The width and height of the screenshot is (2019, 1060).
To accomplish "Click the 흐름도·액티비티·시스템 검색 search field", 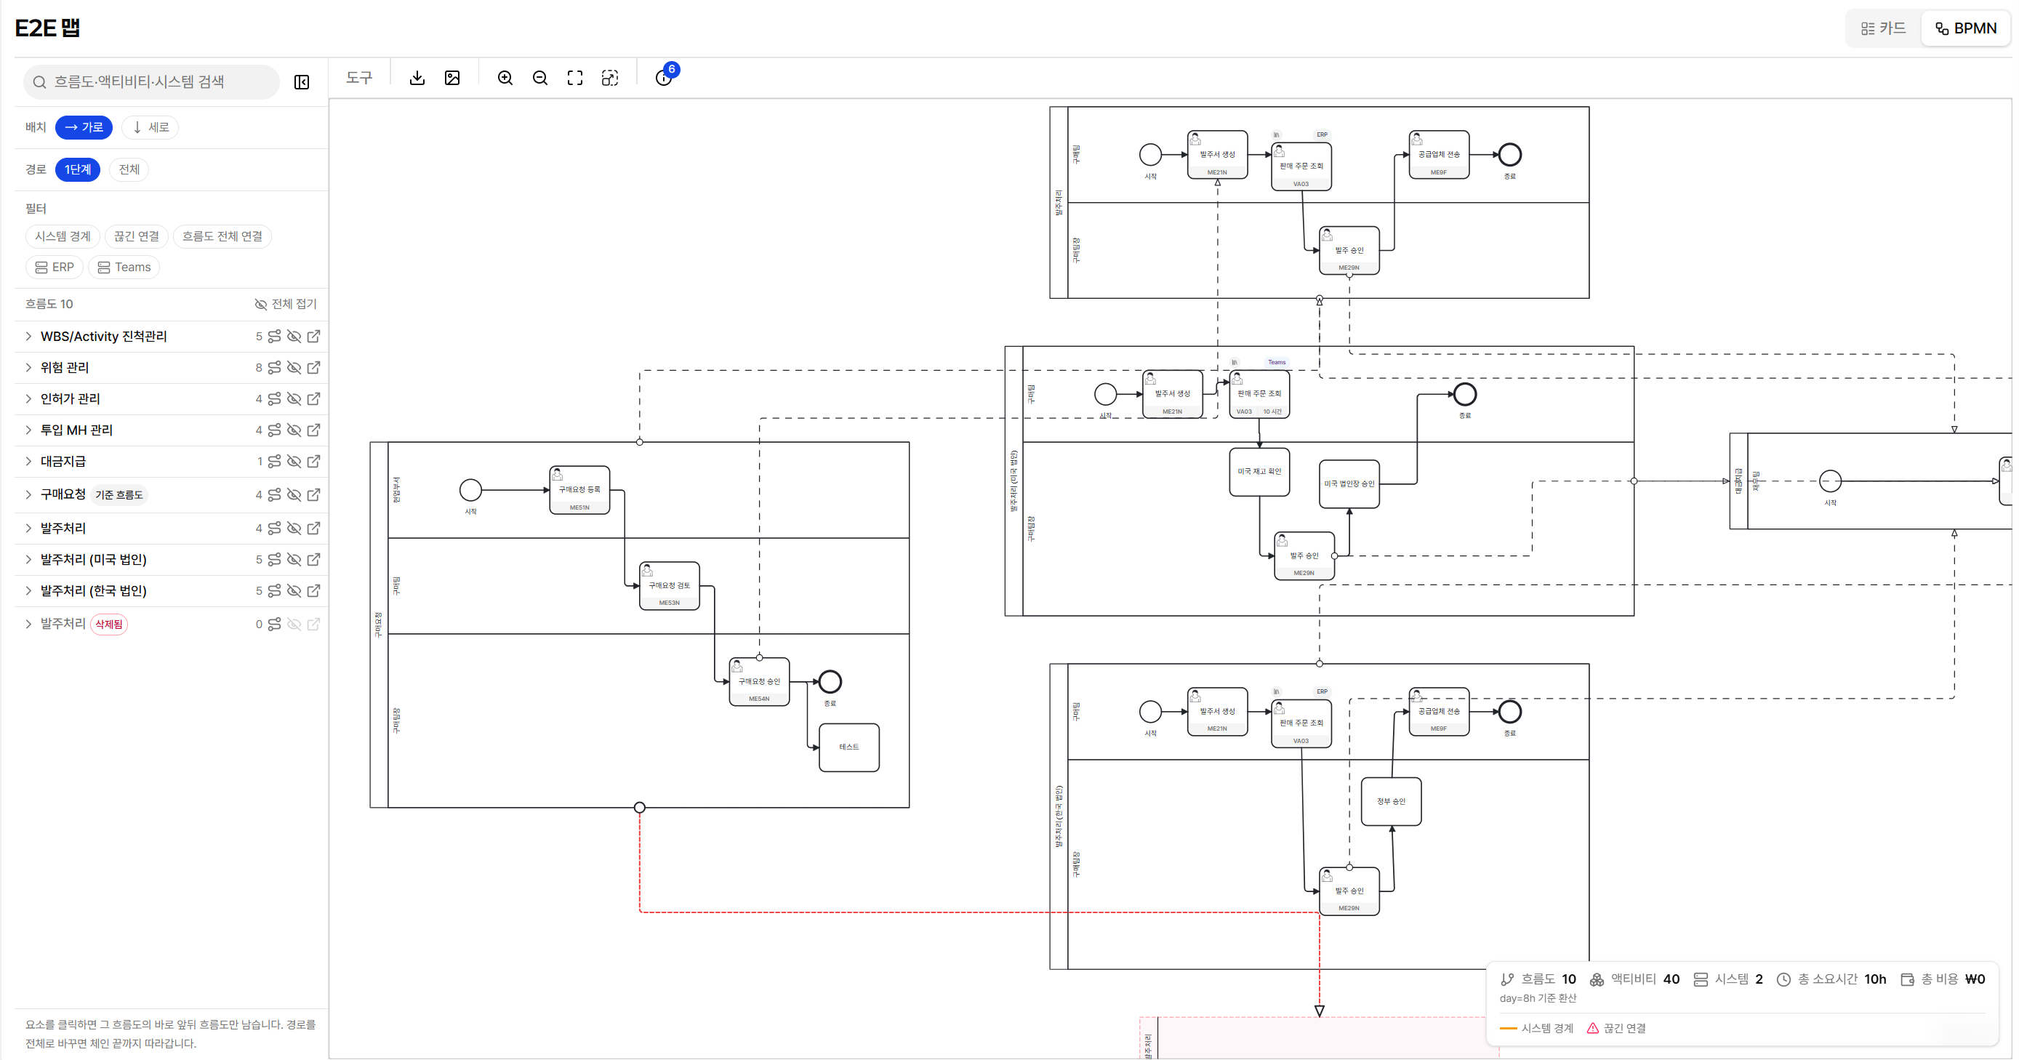I will (151, 82).
